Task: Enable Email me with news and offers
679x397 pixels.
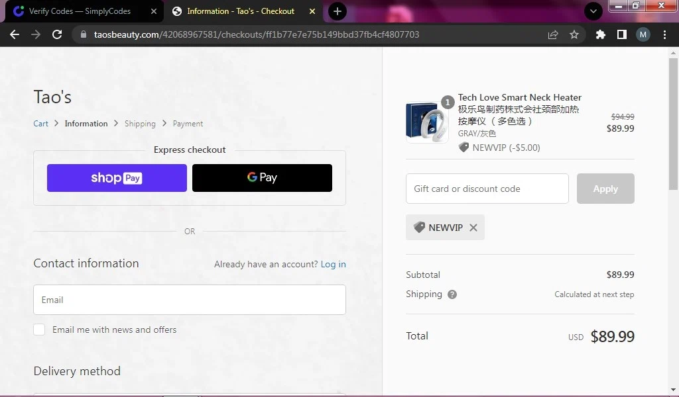Action: pos(39,330)
